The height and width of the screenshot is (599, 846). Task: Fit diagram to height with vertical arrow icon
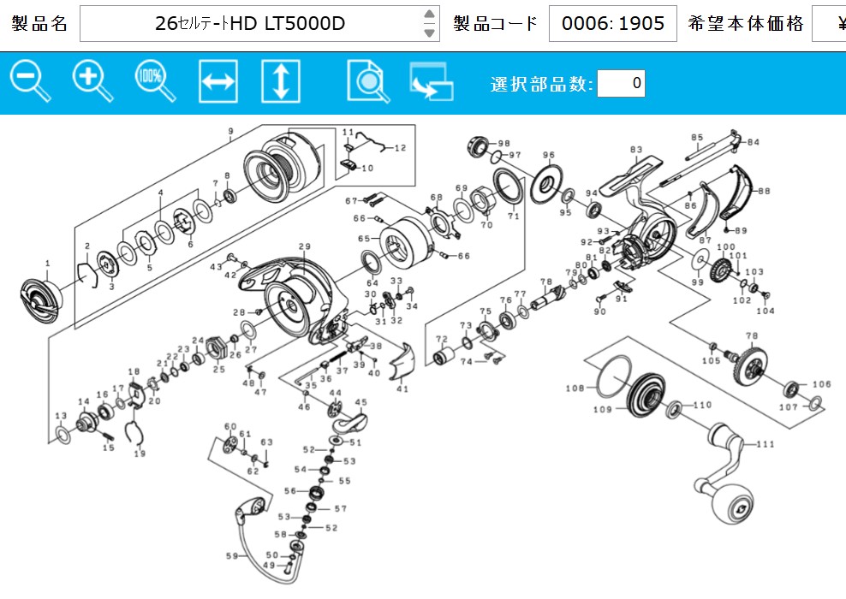[281, 81]
